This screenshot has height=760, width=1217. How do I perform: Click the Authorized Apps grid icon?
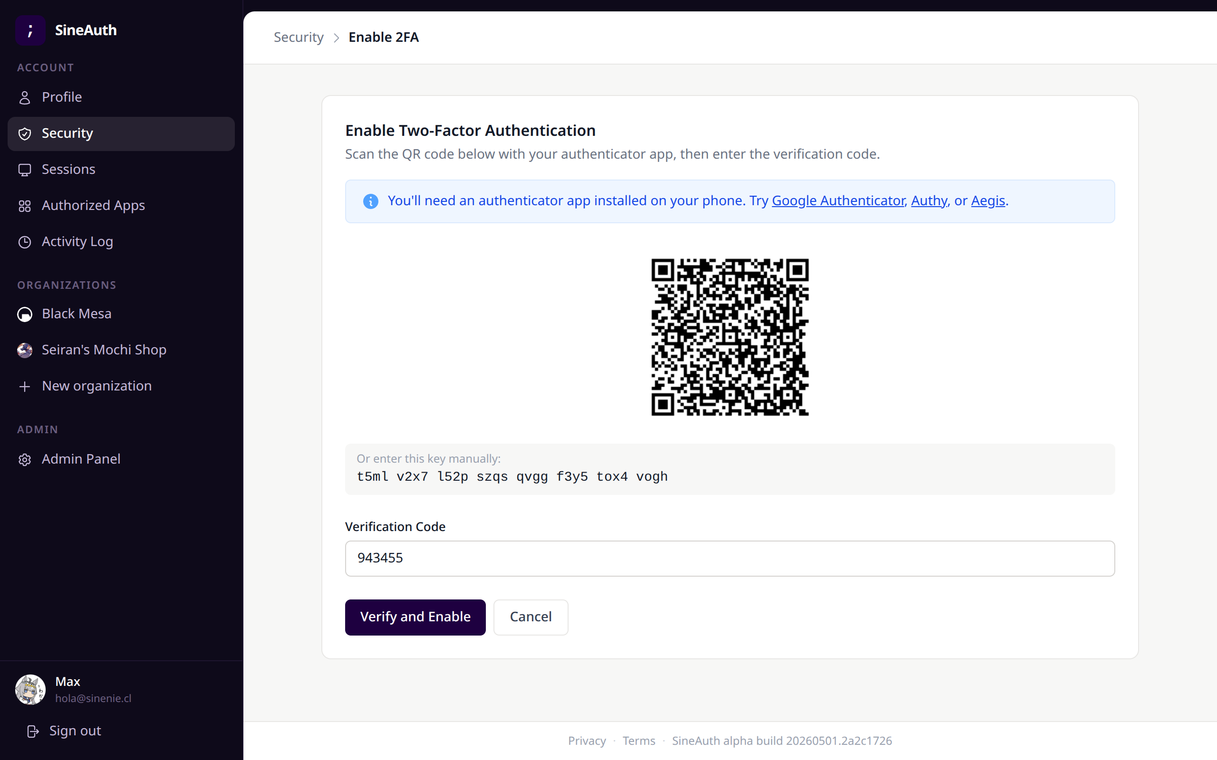25,206
